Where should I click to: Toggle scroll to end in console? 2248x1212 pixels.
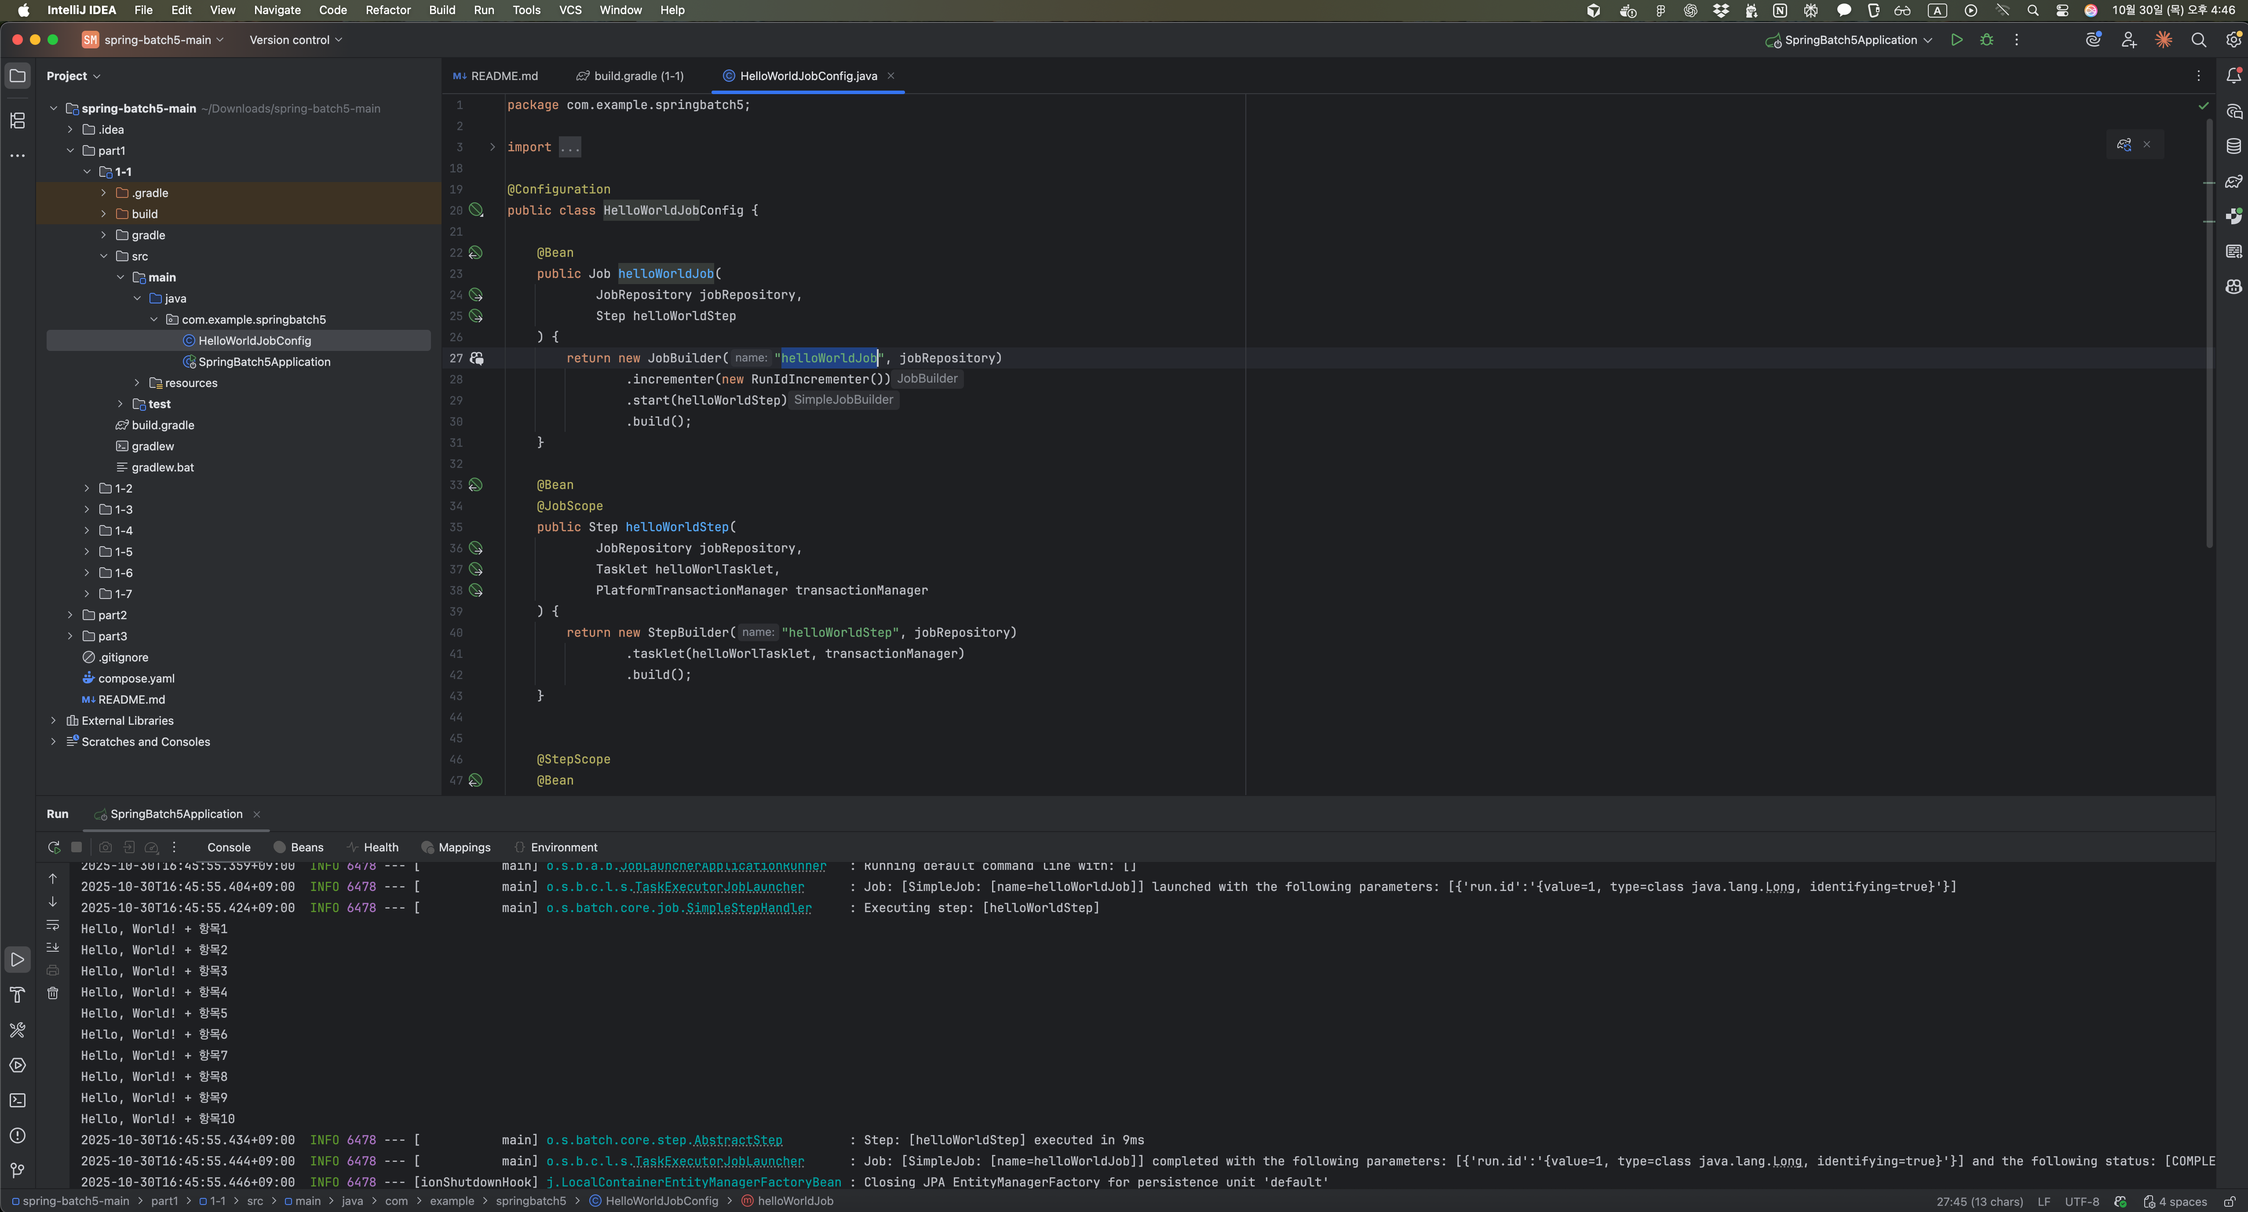pyautogui.click(x=52, y=948)
